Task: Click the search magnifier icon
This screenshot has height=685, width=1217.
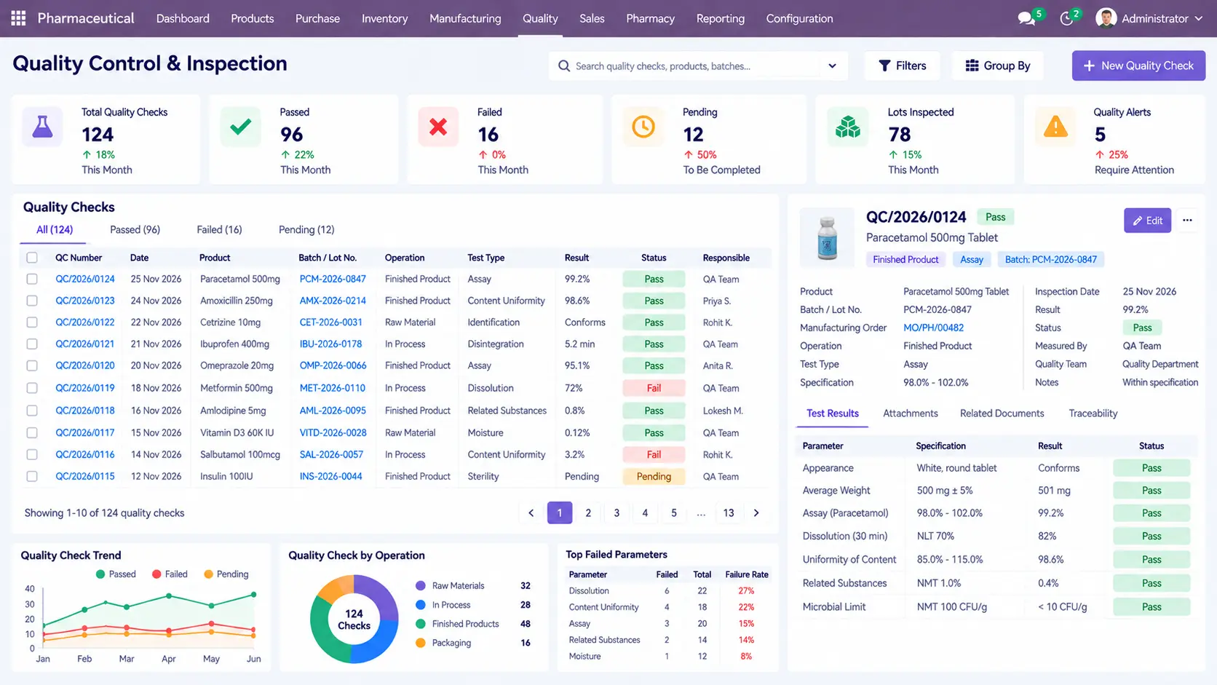Action: point(563,66)
